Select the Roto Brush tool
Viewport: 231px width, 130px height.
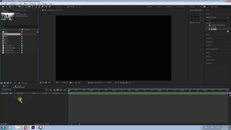[47, 6]
